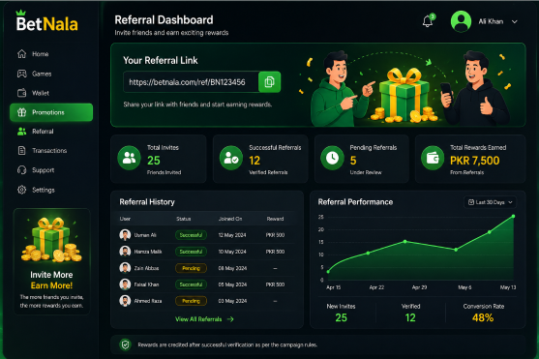539x359 pixels.
Task: Click the Reward column header
Action: [275, 219]
